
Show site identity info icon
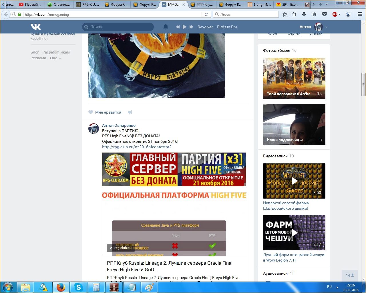click(x=14, y=14)
